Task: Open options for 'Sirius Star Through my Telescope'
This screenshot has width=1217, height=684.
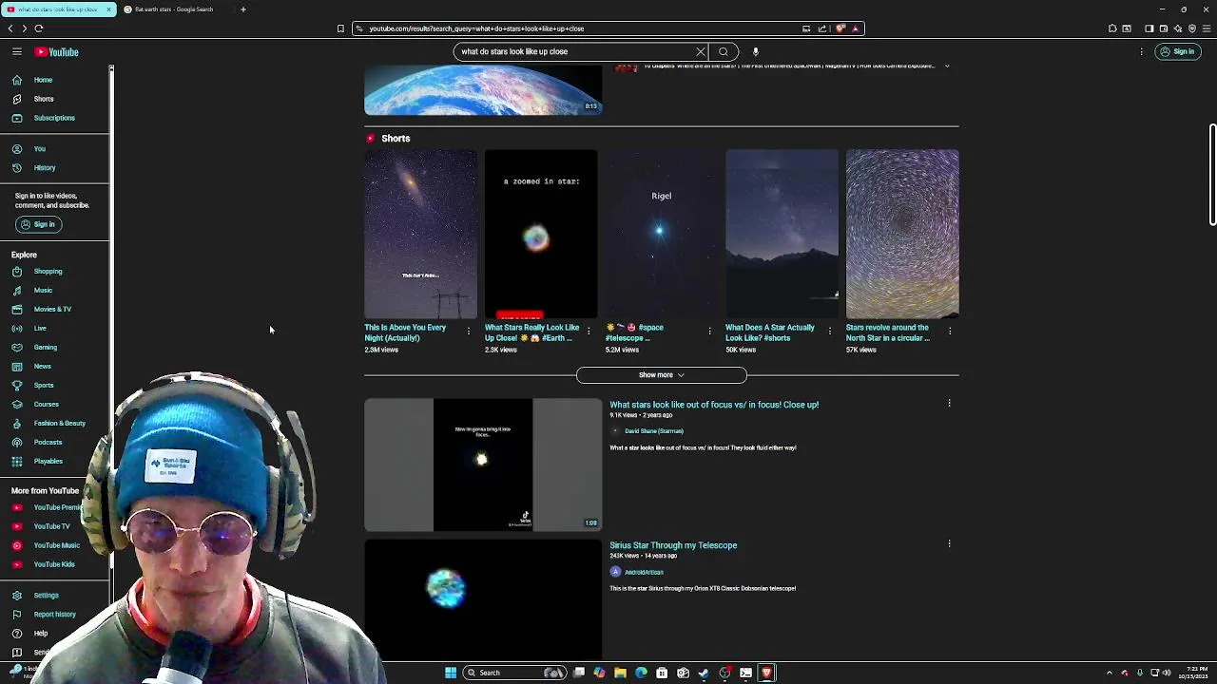Action: coord(949,544)
